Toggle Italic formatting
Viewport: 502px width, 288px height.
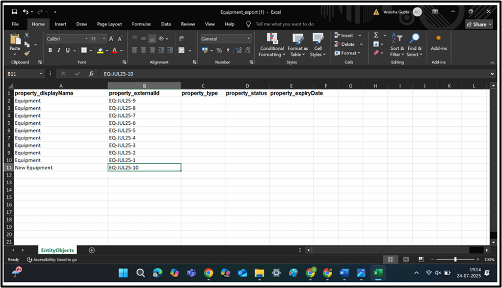59,50
